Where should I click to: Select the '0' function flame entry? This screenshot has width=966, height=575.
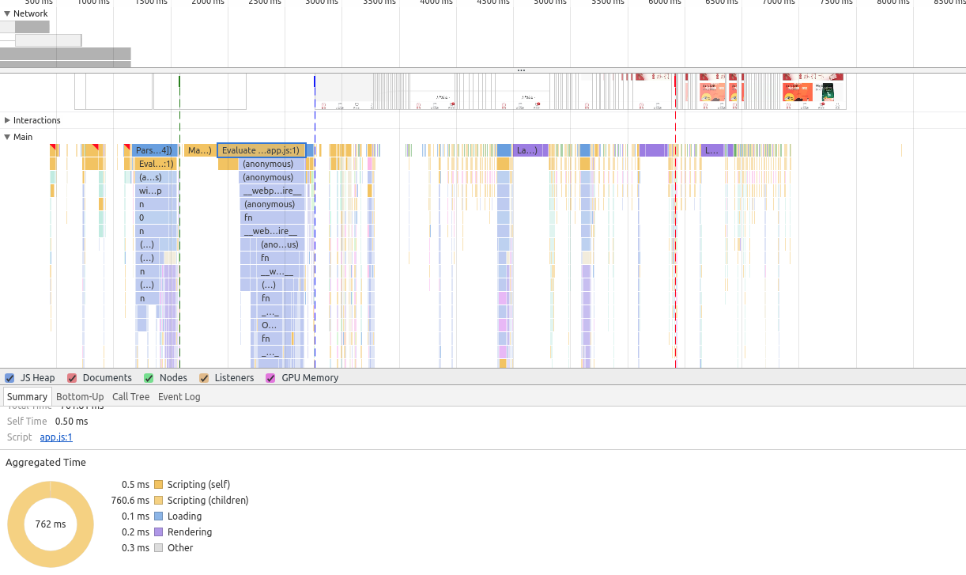156,218
